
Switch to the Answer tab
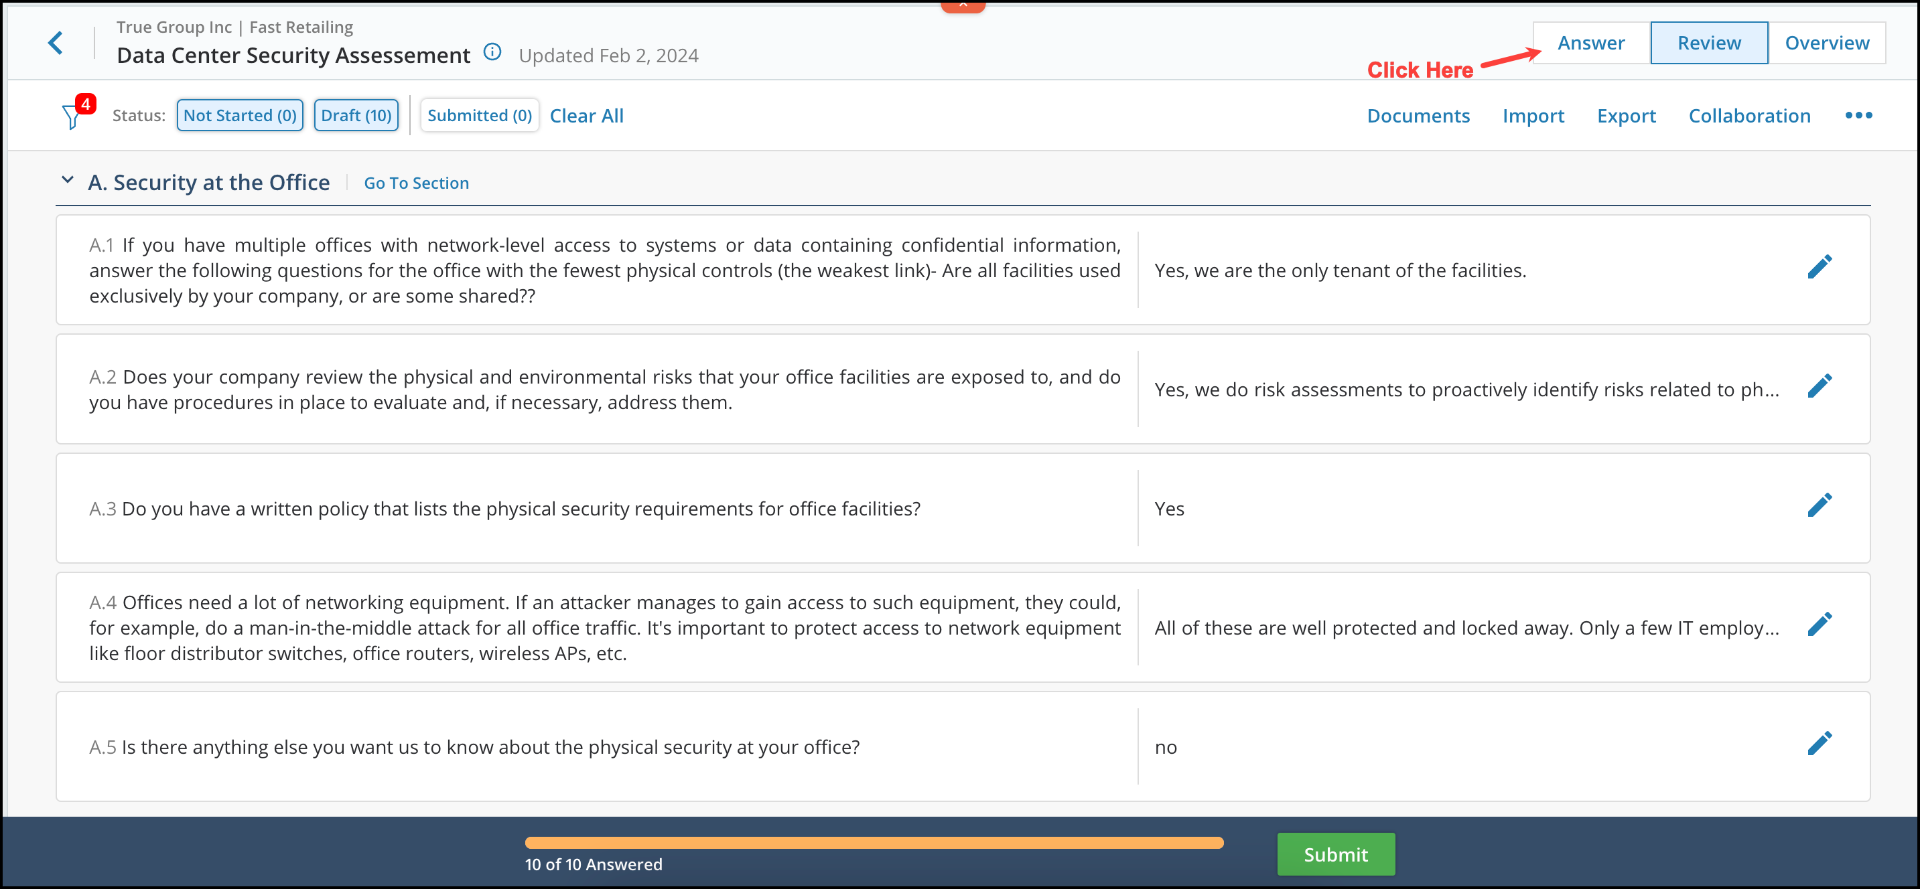(1591, 42)
